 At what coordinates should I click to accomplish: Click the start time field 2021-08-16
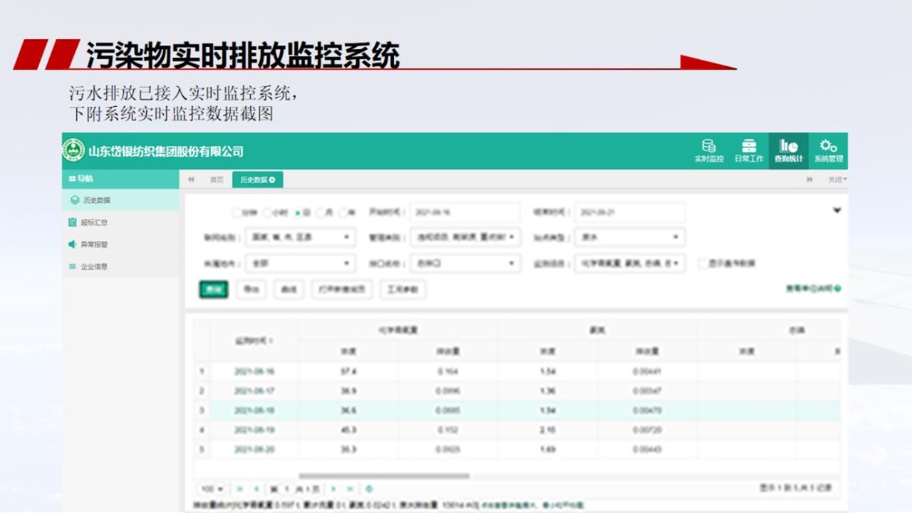(x=465, y=212)
